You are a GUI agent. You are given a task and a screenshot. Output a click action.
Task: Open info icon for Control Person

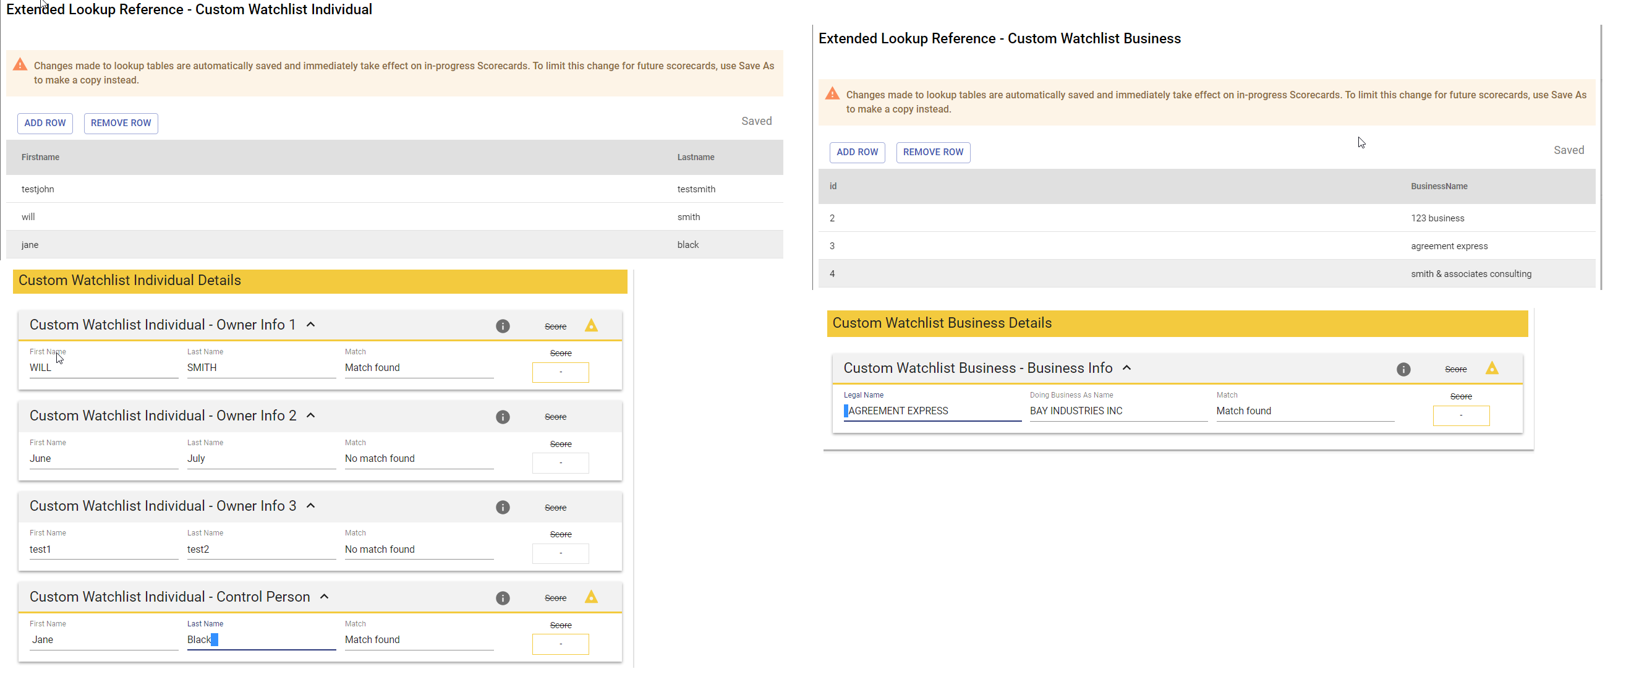point(503,599)
